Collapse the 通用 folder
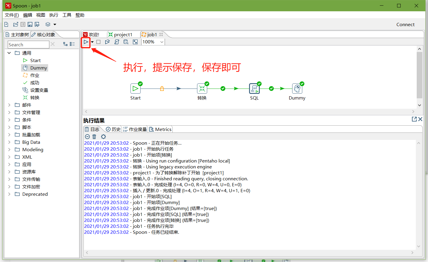Image resolution: width=428 pixels, height=262 pixels. point(9,53)
